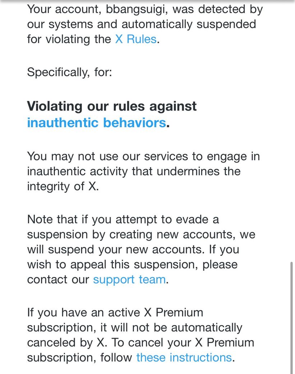Follow the support team link
The width and height of the screenshot is (295, 374).
point(129,279)
